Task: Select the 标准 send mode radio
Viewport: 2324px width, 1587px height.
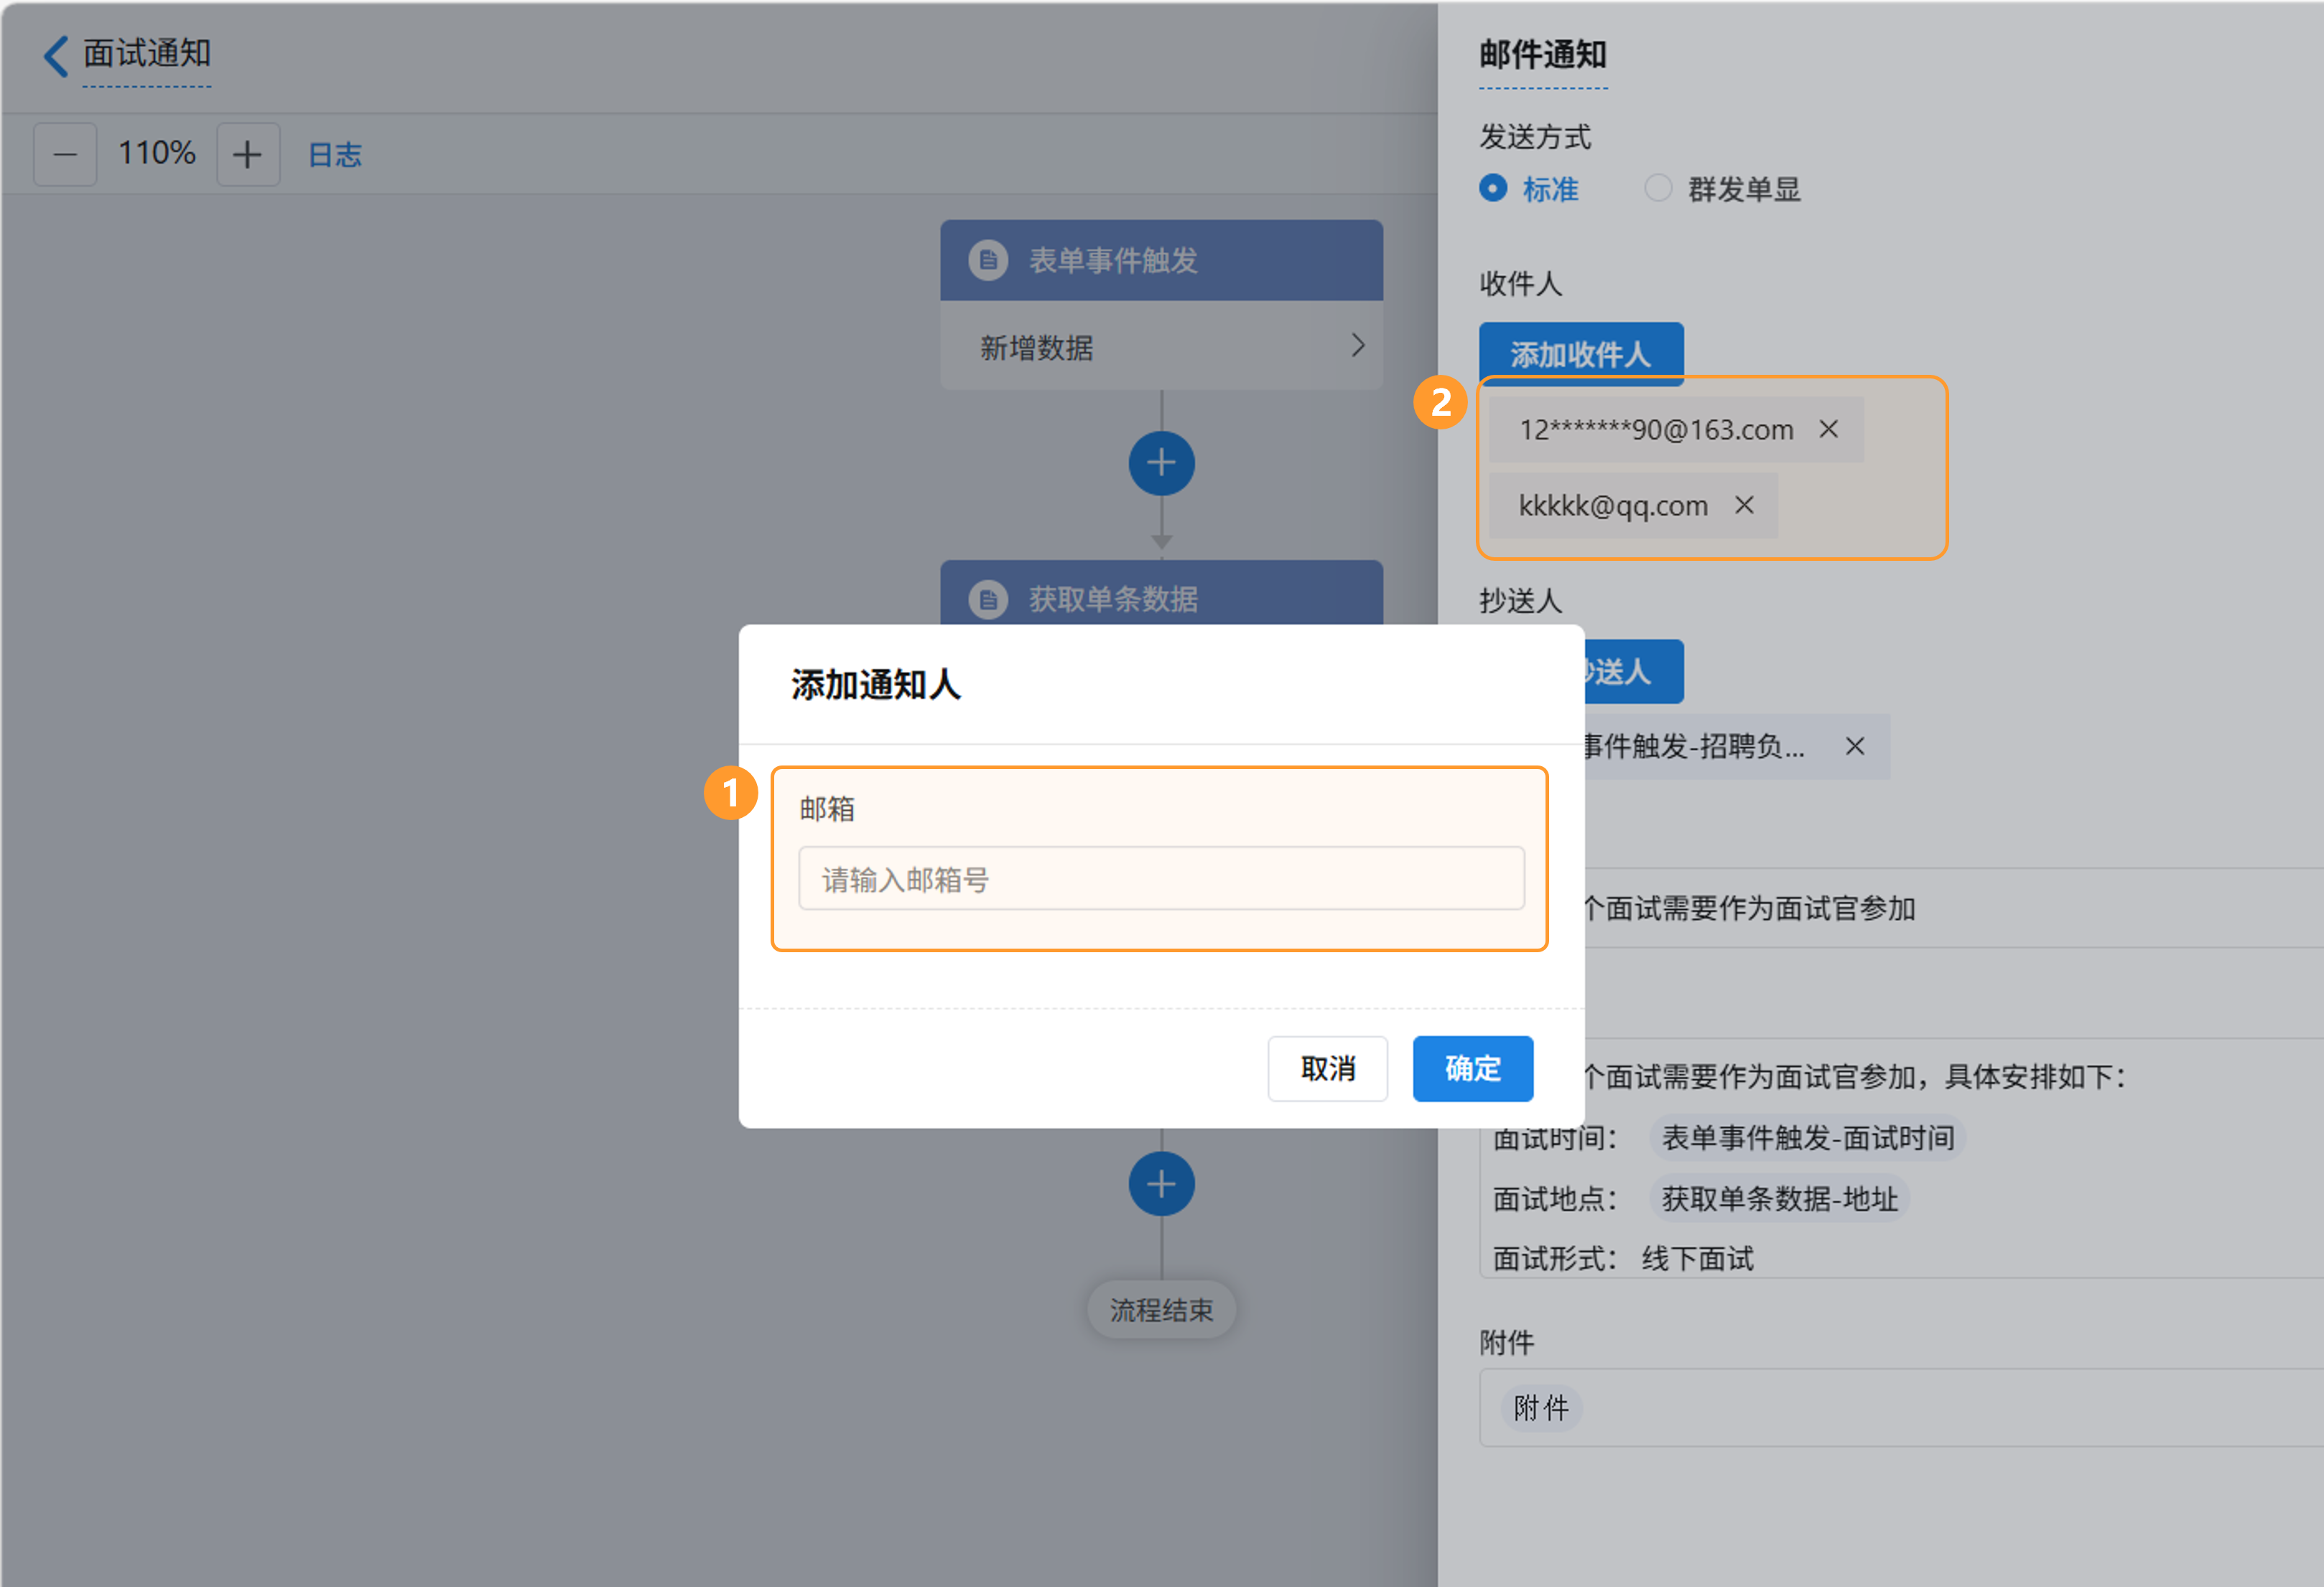Action: [x=1493, y=189]
